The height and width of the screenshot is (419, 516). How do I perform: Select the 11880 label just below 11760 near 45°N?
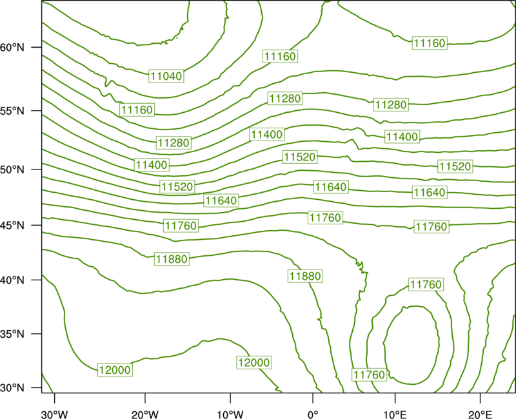pyautogui.click(x=172, y=259)
